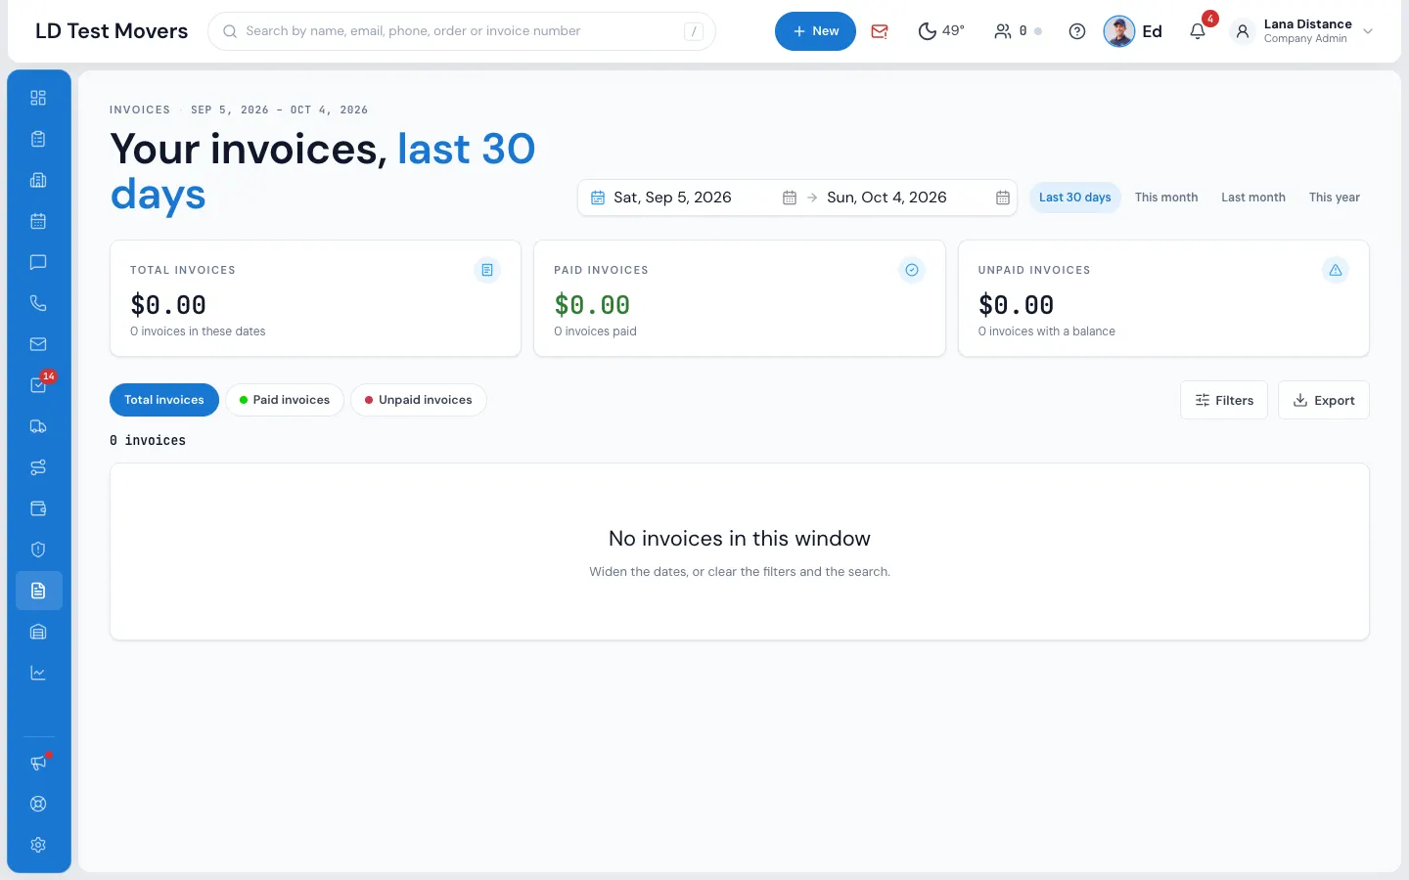Click the Total Invoices card document icon

487,270
